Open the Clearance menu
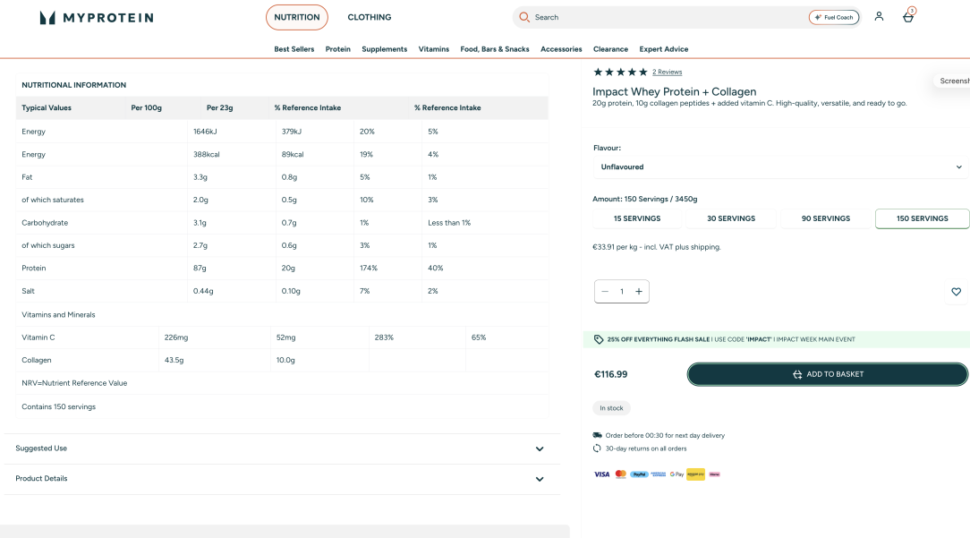The height and width of the screenshot is (538, 970). (x=610, y=49)
